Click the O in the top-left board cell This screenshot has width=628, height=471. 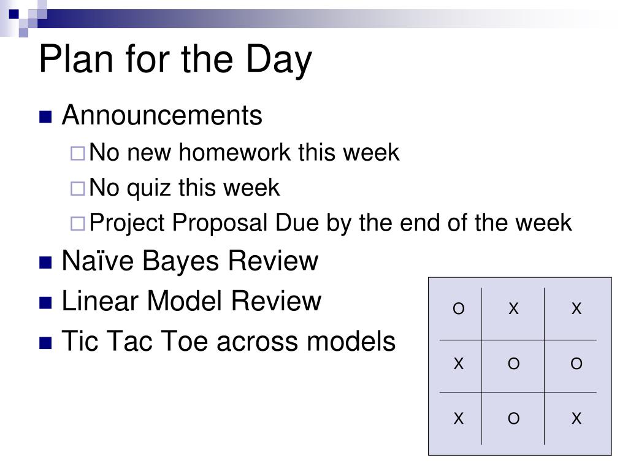click(x=459, y=308)
